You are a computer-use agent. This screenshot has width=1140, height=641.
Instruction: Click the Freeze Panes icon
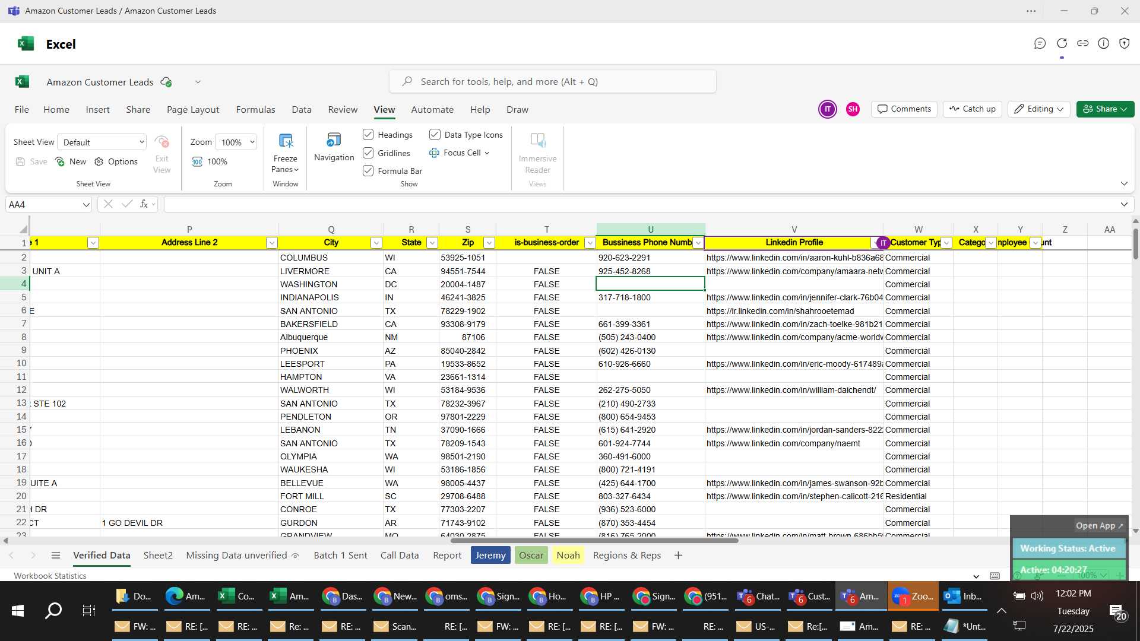coord(286,141)
